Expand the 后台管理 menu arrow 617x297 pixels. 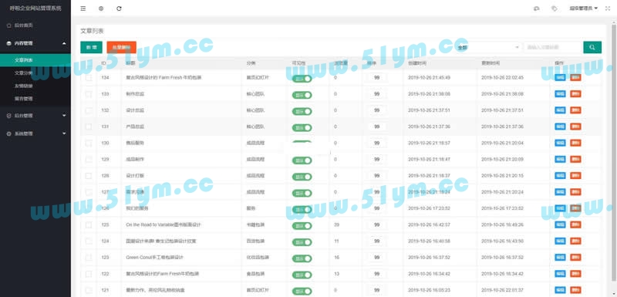(x=64, y=116)
